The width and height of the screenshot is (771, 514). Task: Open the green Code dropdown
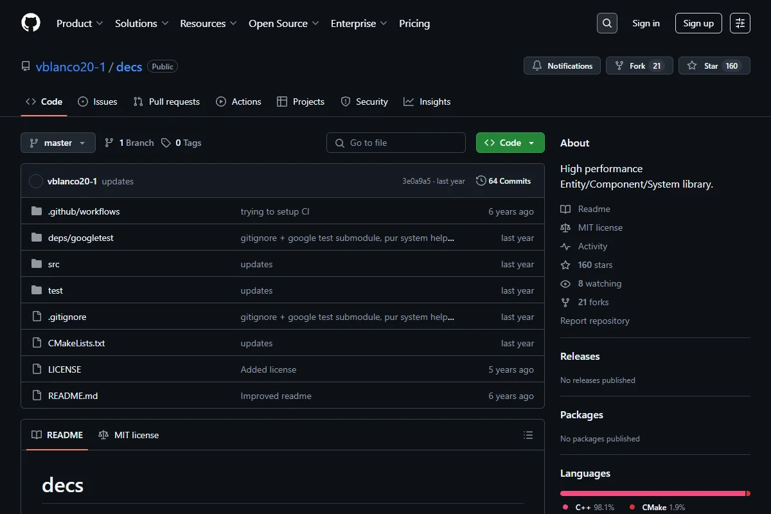(x=510, y=143)
